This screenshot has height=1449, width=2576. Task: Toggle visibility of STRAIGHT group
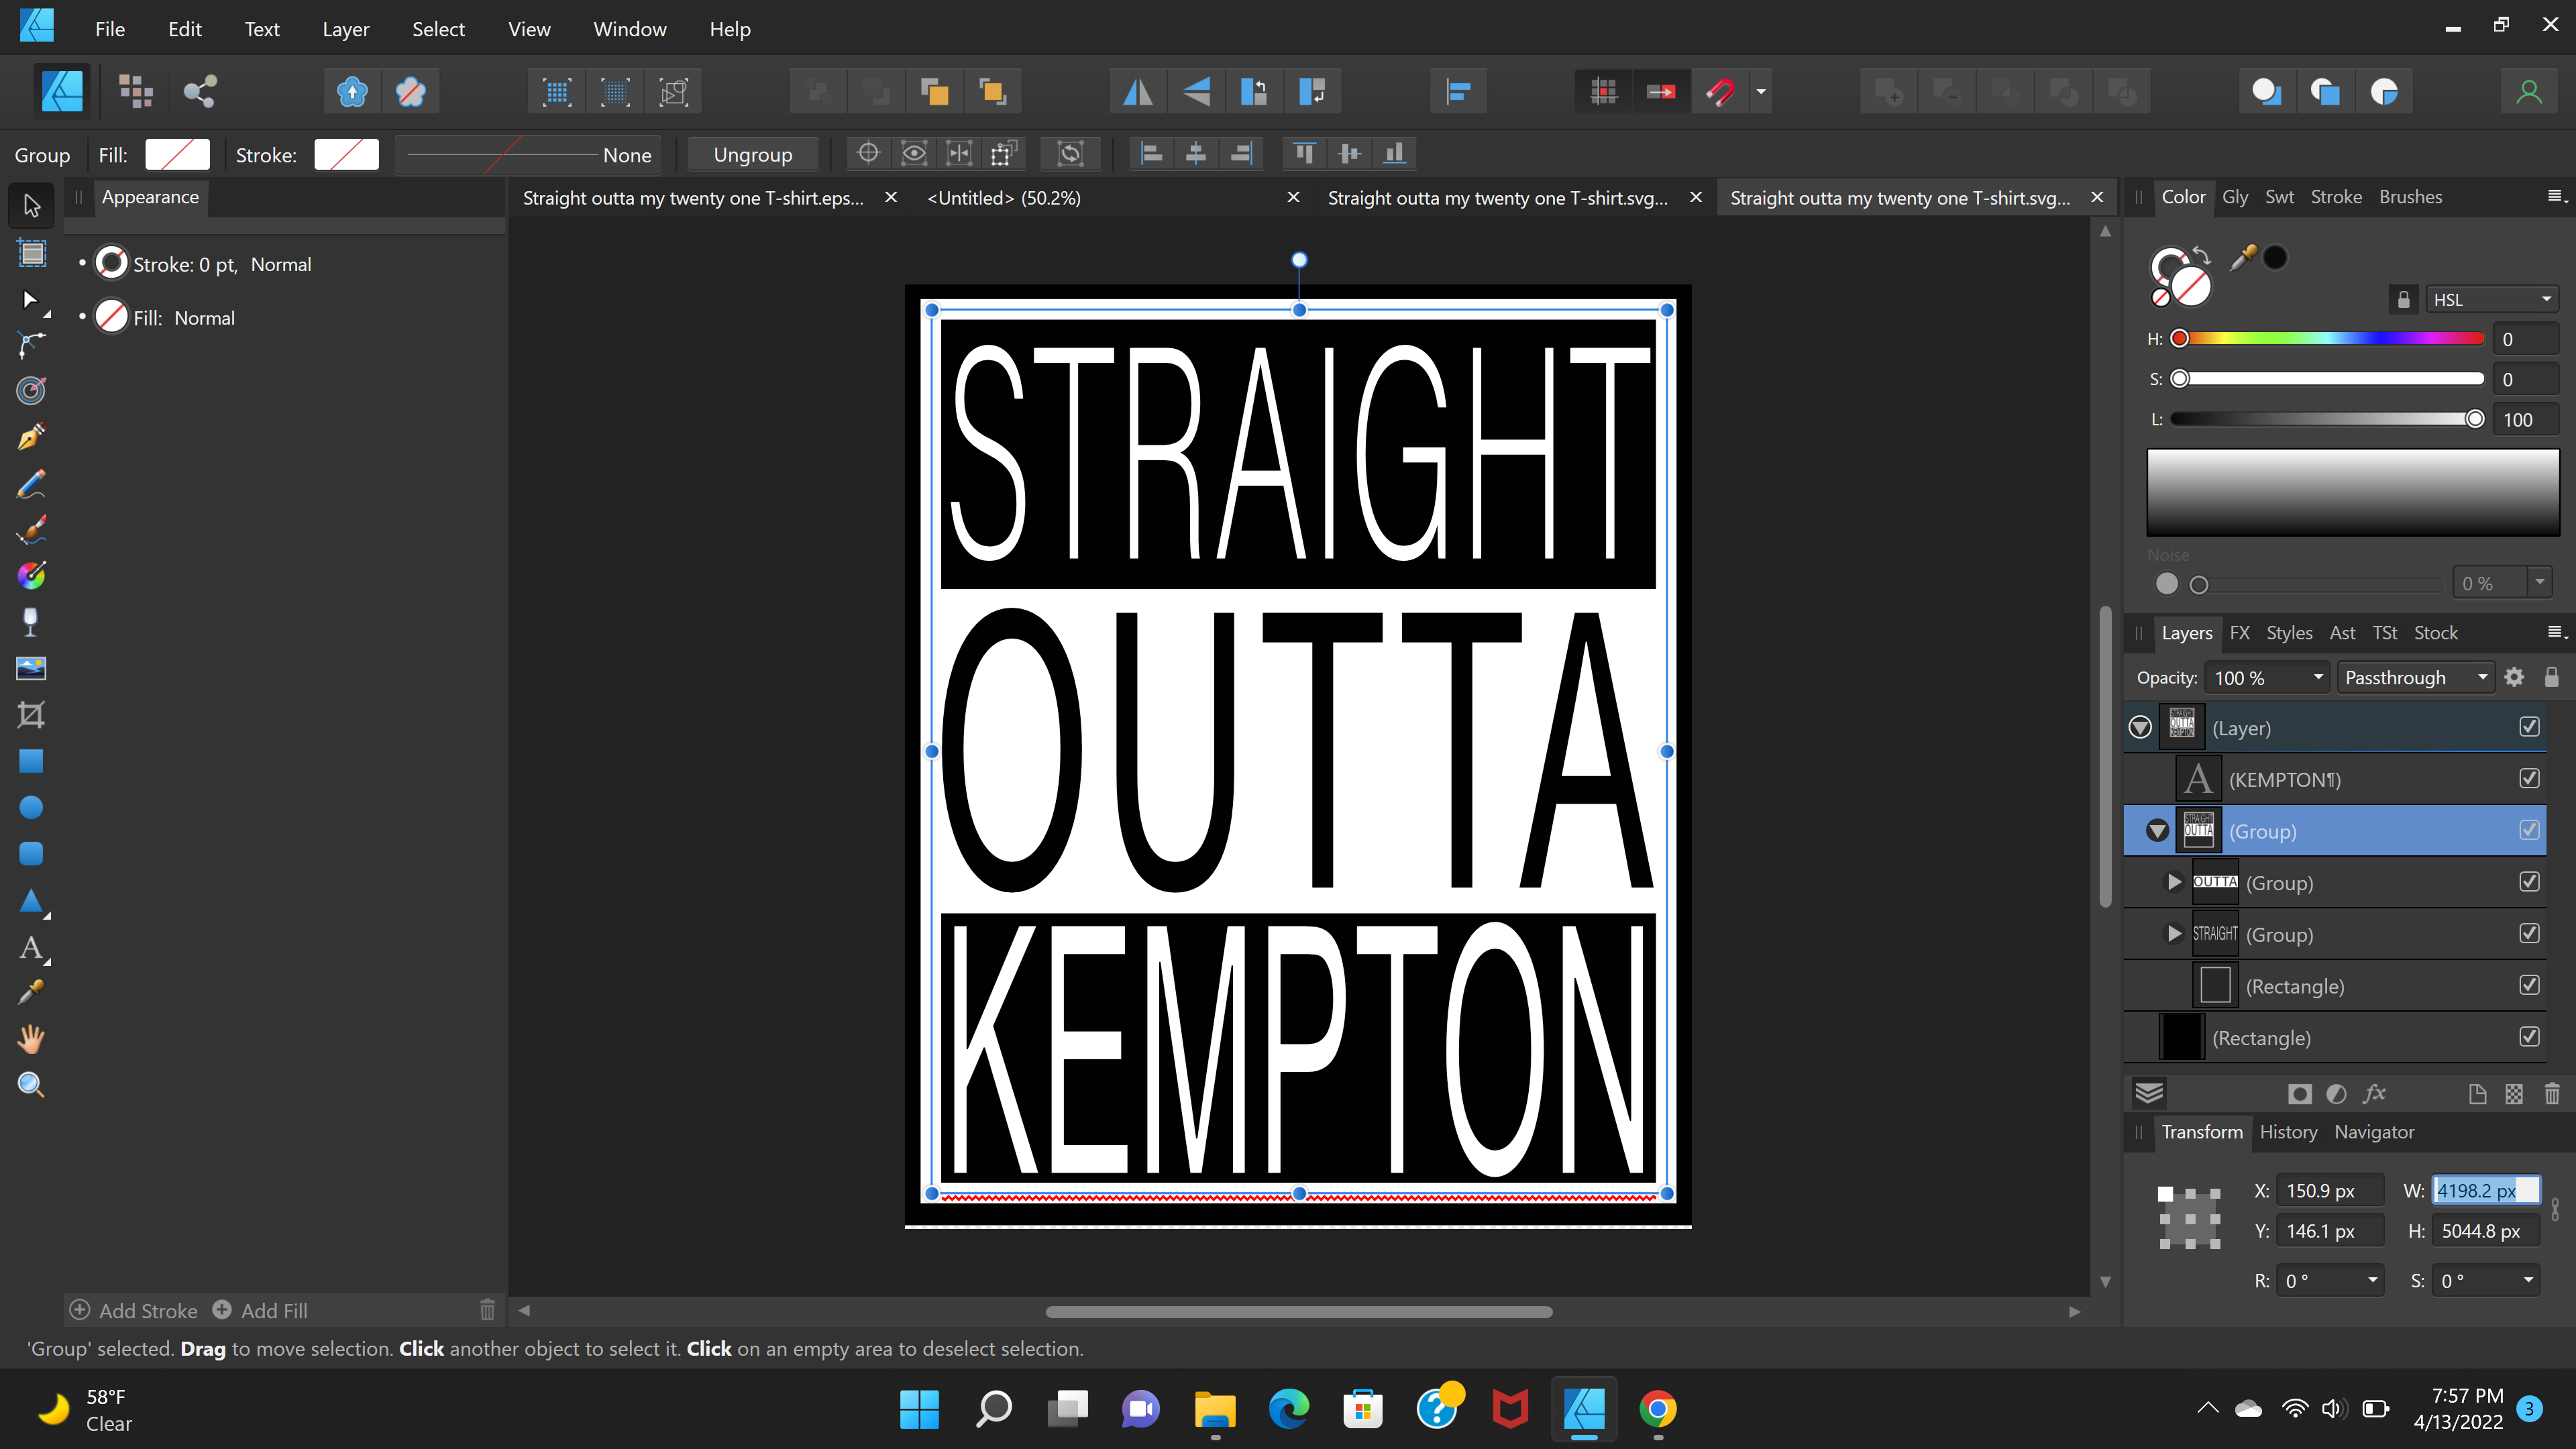pos(2530,933)
